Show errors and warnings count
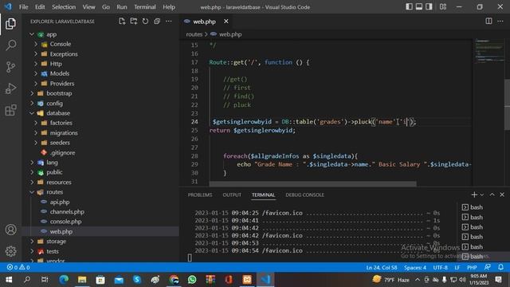 (18, 267)
